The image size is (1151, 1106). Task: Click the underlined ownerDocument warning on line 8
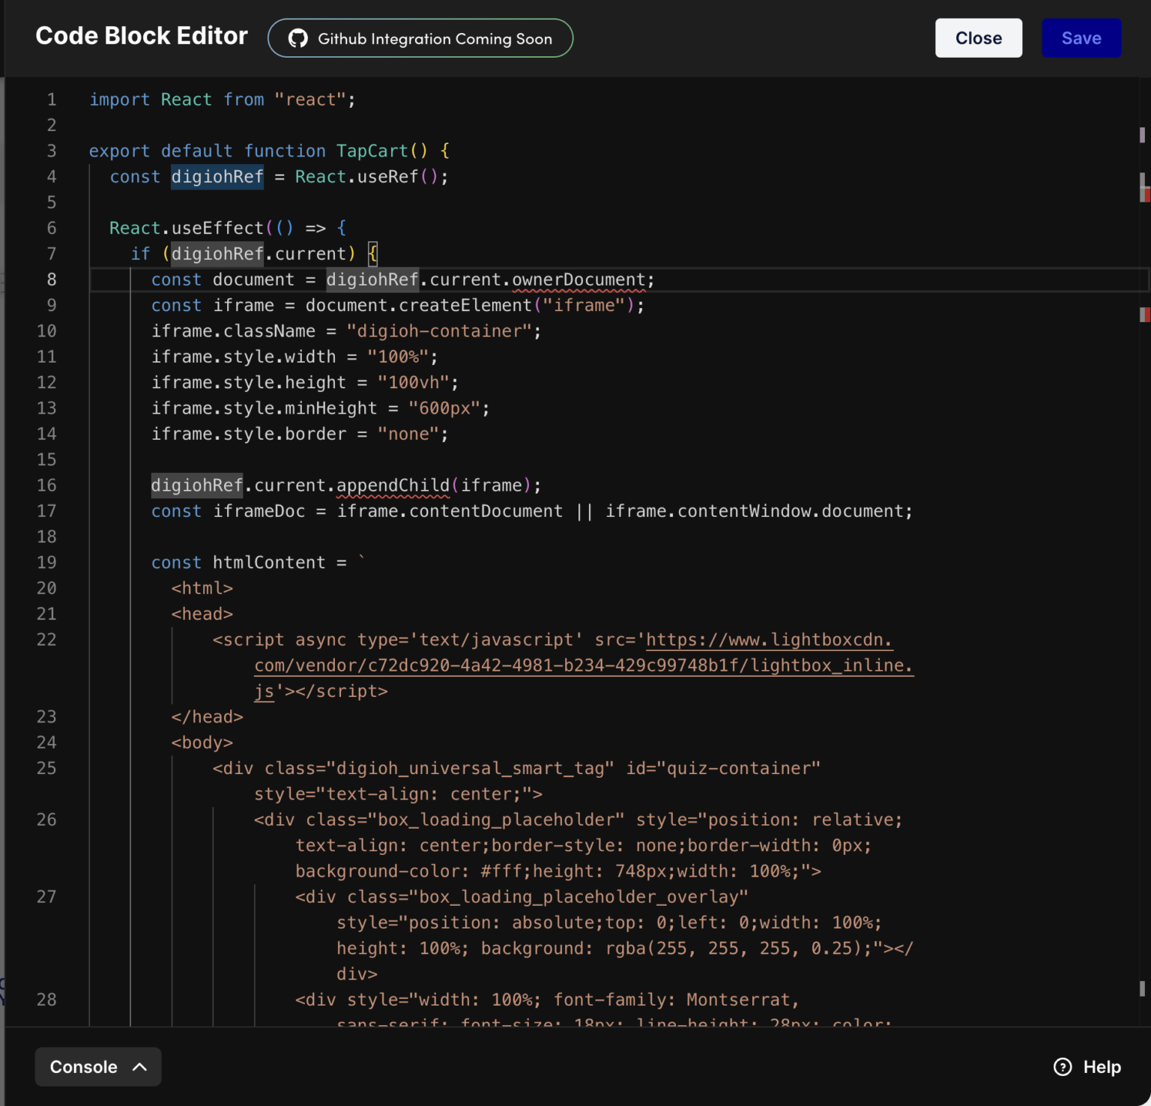(578, 280)
